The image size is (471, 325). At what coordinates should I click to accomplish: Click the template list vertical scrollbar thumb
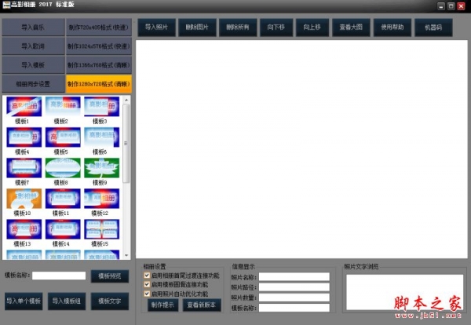[x=126, y=144]
